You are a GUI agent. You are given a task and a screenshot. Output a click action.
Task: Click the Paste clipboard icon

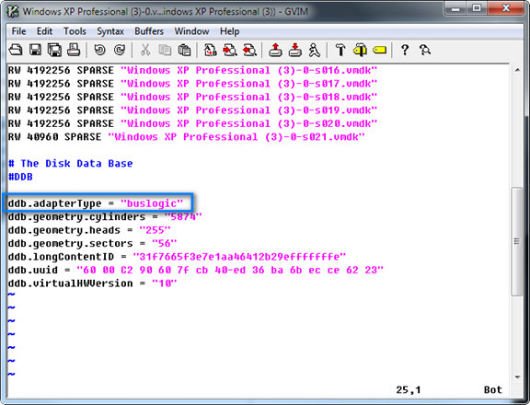[x=184, y=50]
